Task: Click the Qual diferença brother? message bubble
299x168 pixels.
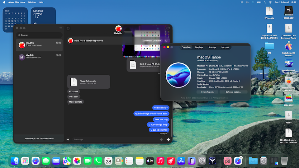Action: point(151,114)
